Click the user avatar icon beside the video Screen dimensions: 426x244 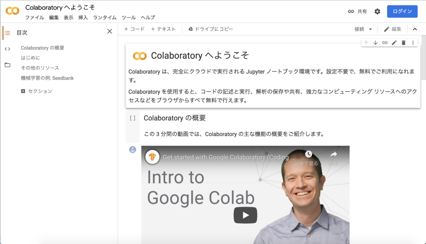pos(133,150)
